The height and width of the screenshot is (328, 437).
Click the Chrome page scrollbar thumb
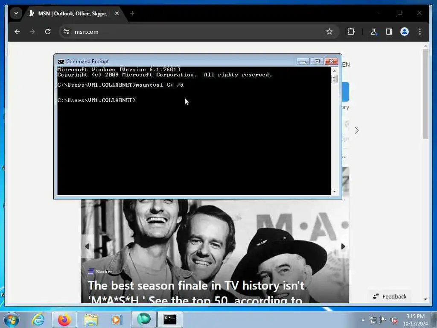425,94
